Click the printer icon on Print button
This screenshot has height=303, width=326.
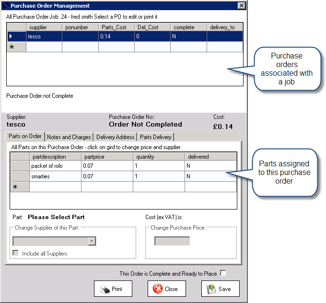point(105,289)
